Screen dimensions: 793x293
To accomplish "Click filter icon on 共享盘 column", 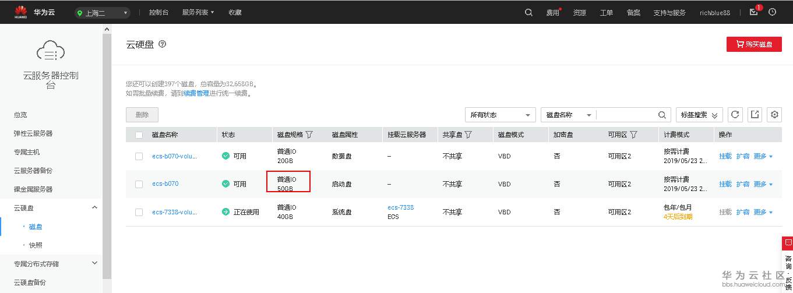I will [468, 135].
